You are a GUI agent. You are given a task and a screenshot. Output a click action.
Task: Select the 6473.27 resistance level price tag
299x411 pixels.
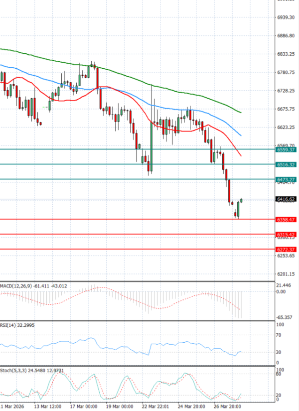pos(286,179)
